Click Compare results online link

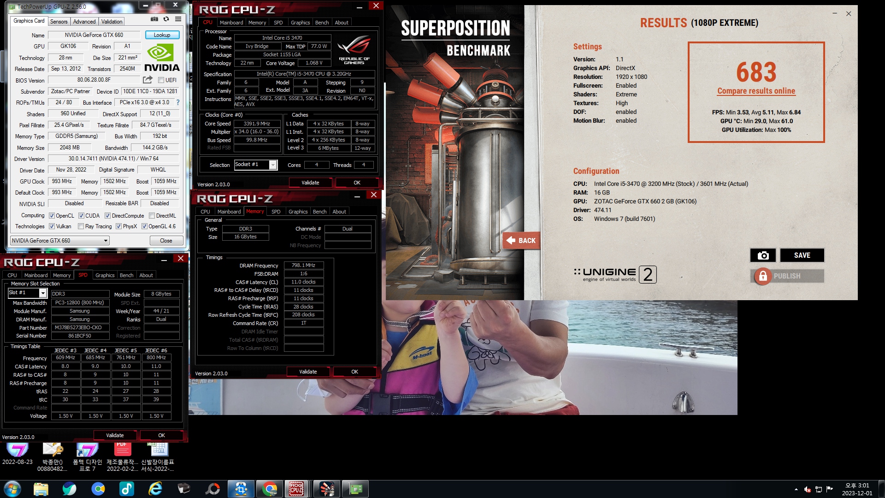(756, 91)
